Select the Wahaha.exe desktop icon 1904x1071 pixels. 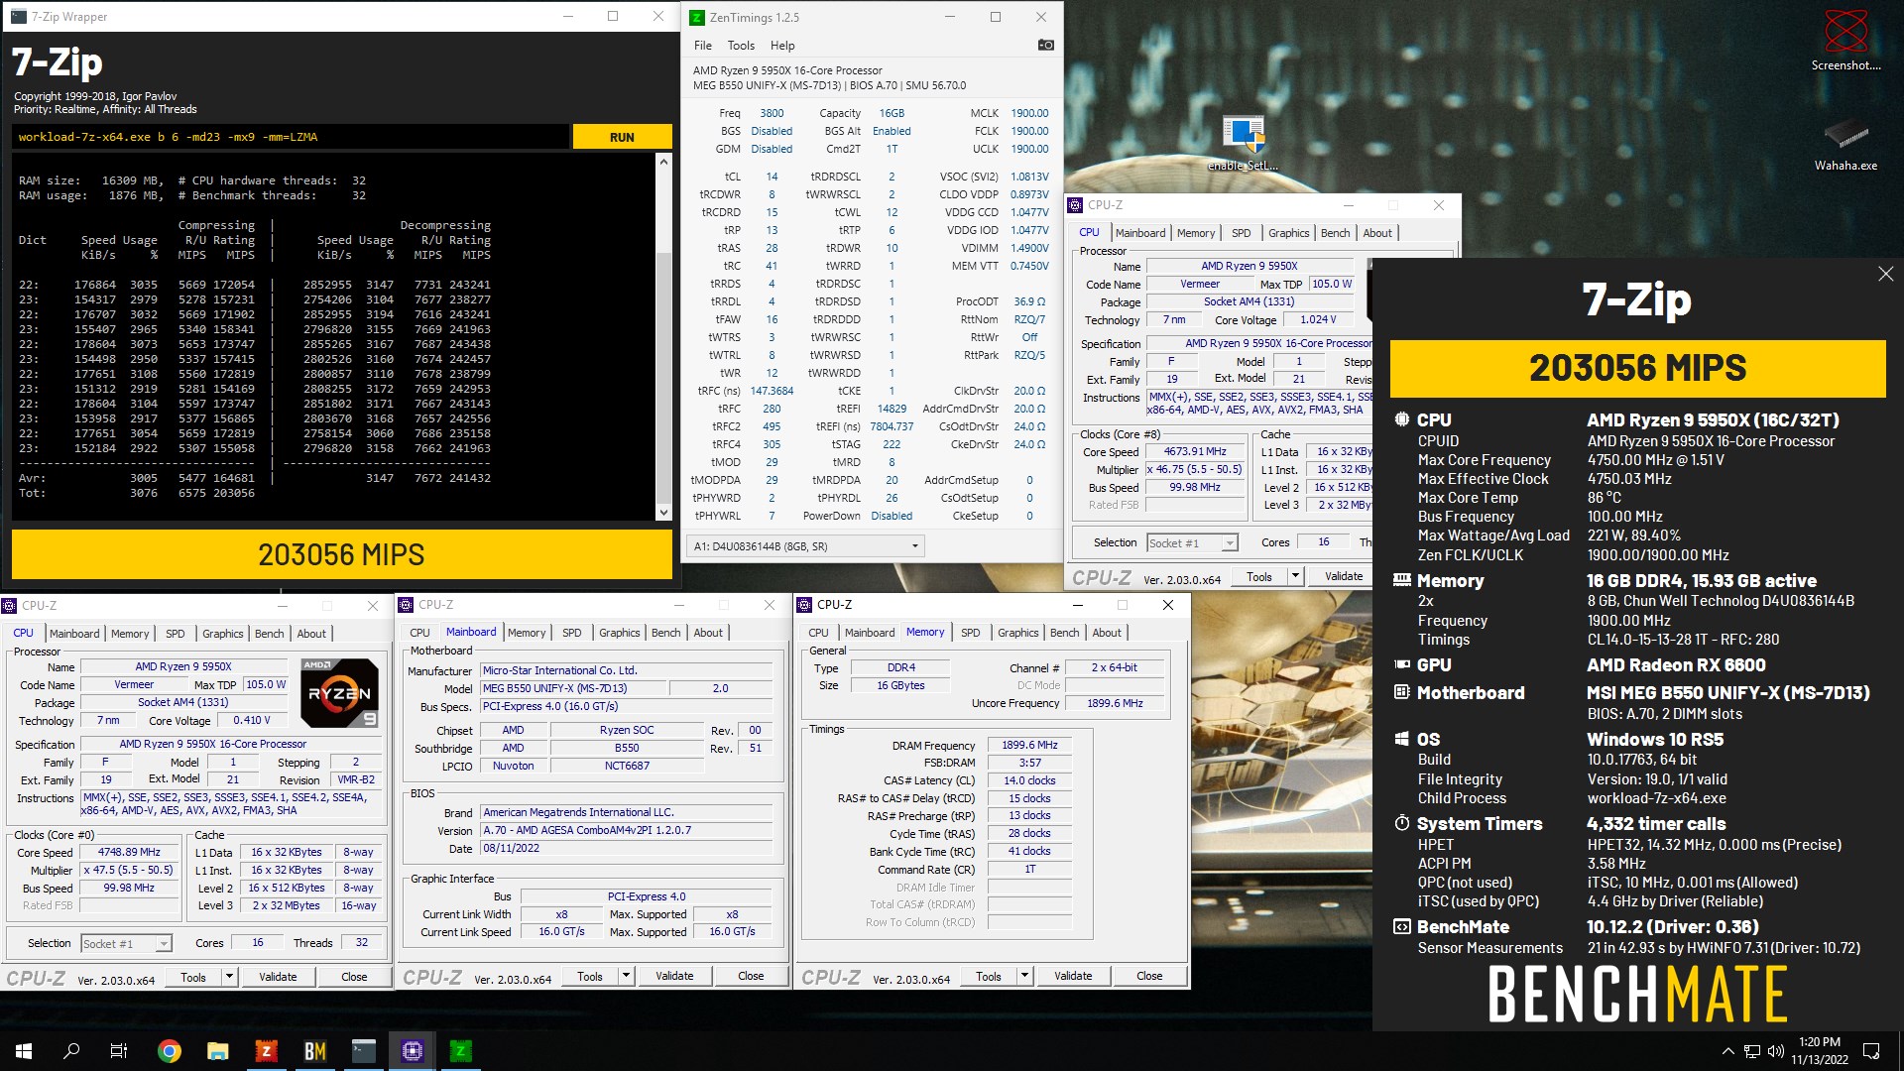[x=1845, y=144]
